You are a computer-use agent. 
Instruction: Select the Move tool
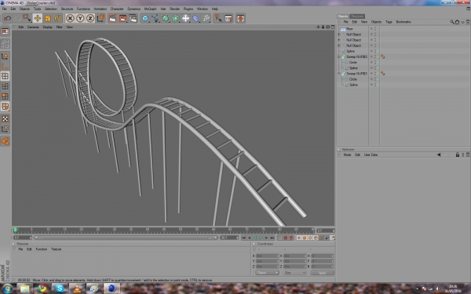click(37, 18)
